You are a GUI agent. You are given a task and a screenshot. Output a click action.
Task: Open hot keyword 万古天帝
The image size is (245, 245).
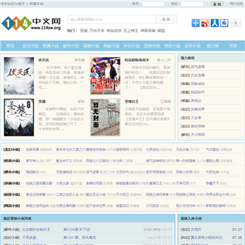pos(97,31)
